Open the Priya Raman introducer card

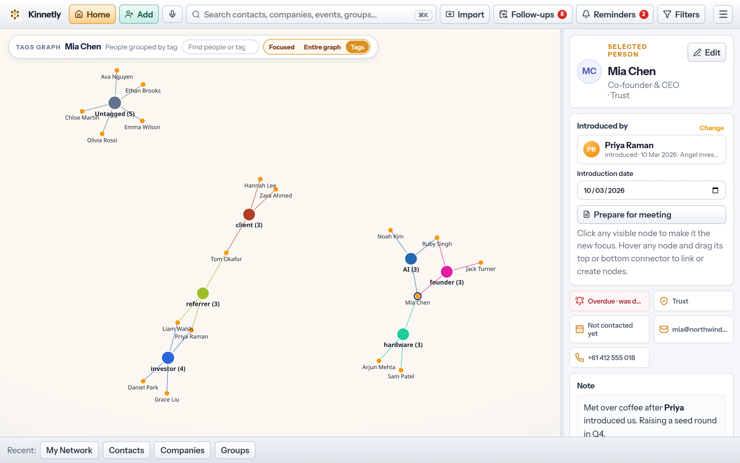652,149
